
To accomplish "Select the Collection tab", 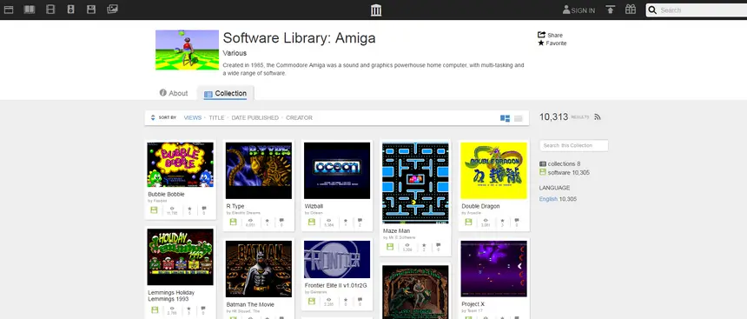I will [x=225, y=94].
